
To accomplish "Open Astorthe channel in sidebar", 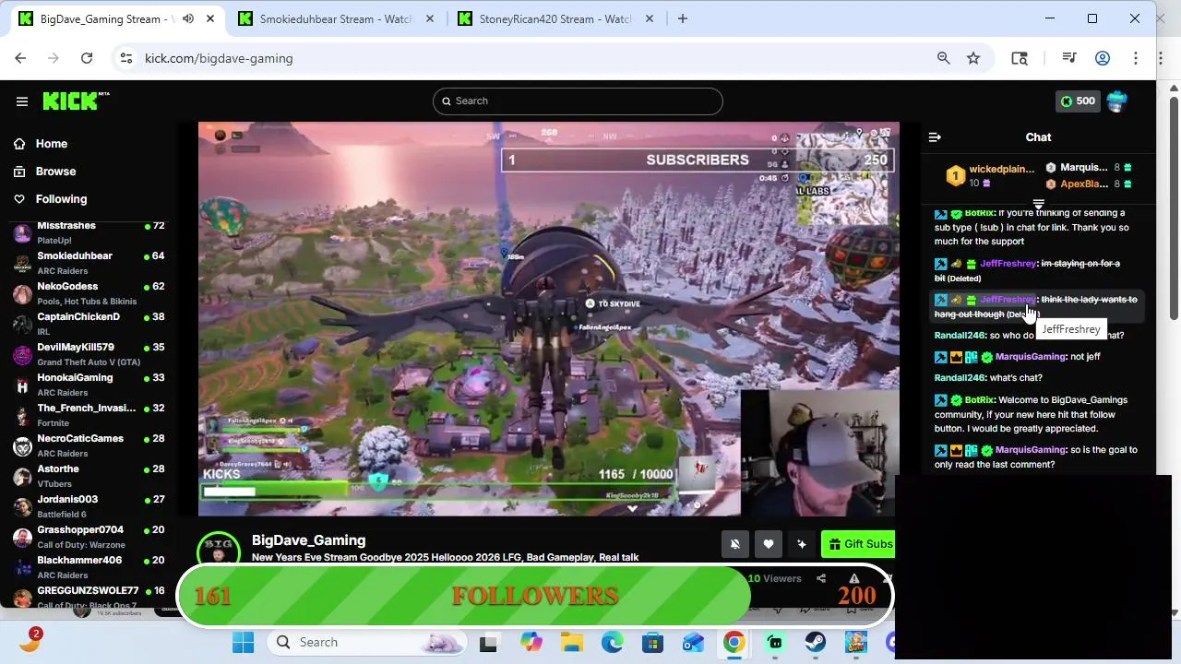I will pyautogui.click(x=89, y=476).
